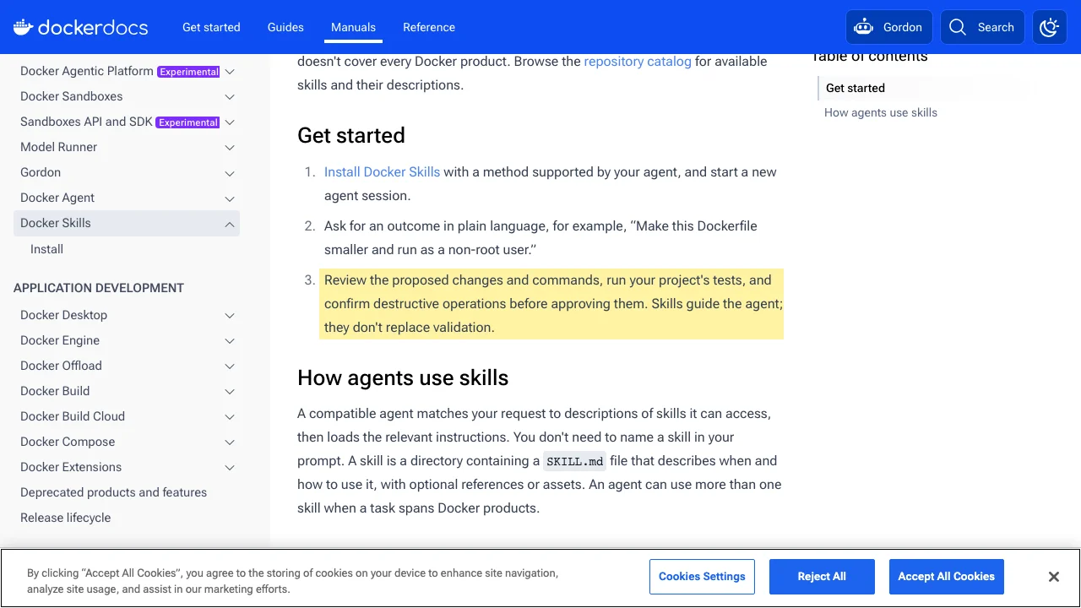Open the Get started nav item
The height and width of the screenshot is (608, 1081).
[x=211, y=27]
